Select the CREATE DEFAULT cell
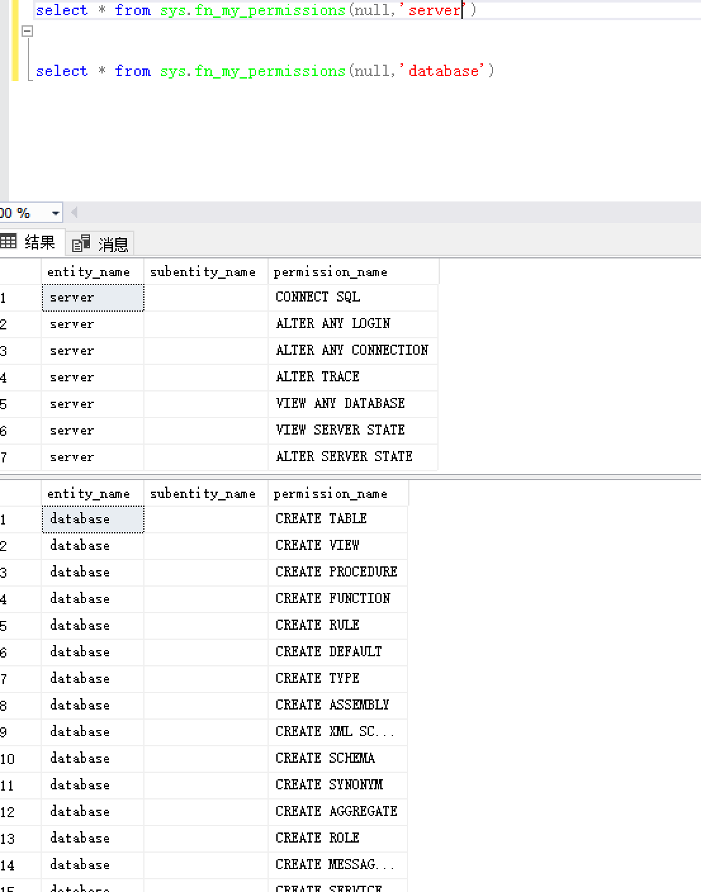The width and height of the screenshot is (701, 892). click(338, 652)
